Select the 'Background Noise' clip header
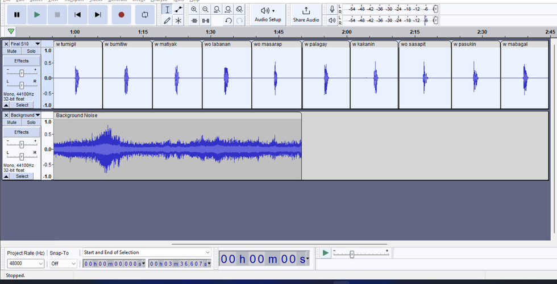 tap(177, 115)
